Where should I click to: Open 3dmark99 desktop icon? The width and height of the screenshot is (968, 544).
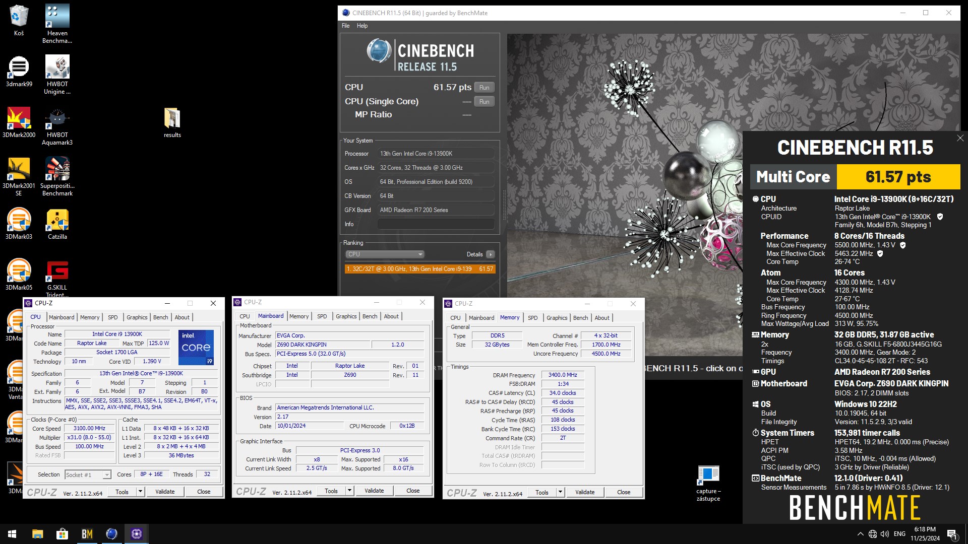[19, 71]
